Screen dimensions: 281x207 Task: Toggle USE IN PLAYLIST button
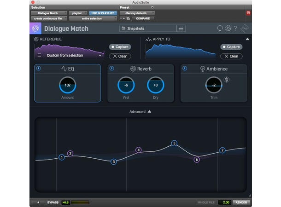103,13
